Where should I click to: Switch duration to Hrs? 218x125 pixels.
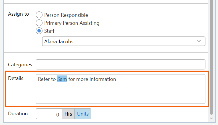pyautogui.click(x=68, y=114)
